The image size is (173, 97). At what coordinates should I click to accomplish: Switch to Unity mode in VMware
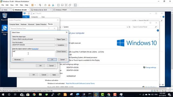(70, 5)
